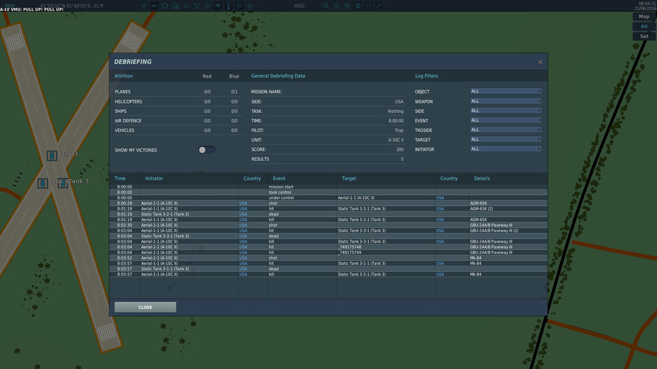The image size is (657, 369).
Task: Switch to Alt view mode
Action: [644, 26]
